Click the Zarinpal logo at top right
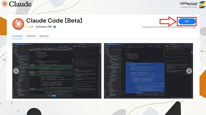The width and height of the screenshot is (206, 115). click(x=192, y=5)
